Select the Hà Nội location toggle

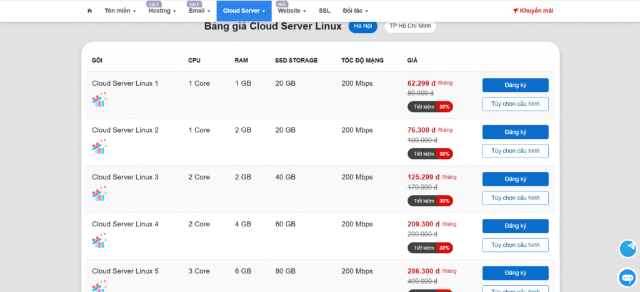tap(362, 26)
